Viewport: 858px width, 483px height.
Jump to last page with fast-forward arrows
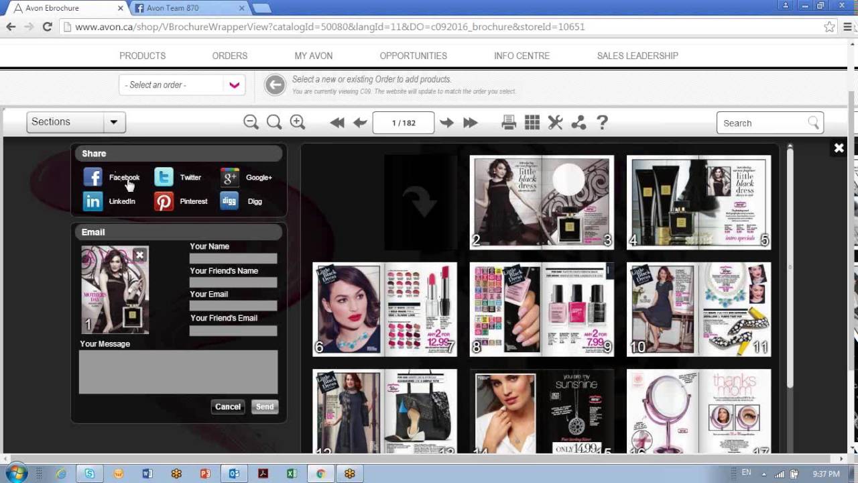point(471,123)
